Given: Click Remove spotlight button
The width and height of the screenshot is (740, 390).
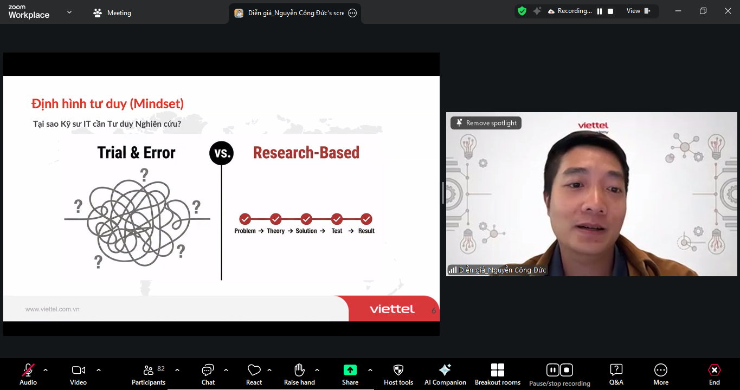Looking at the screenshot, I should [486, 123].
